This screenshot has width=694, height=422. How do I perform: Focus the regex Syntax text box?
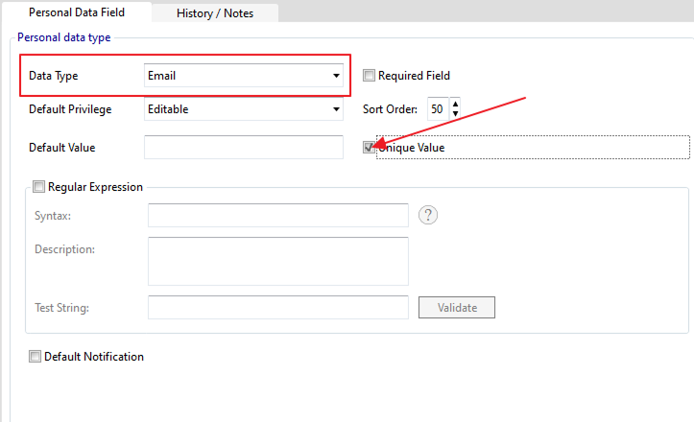point(278,216)
